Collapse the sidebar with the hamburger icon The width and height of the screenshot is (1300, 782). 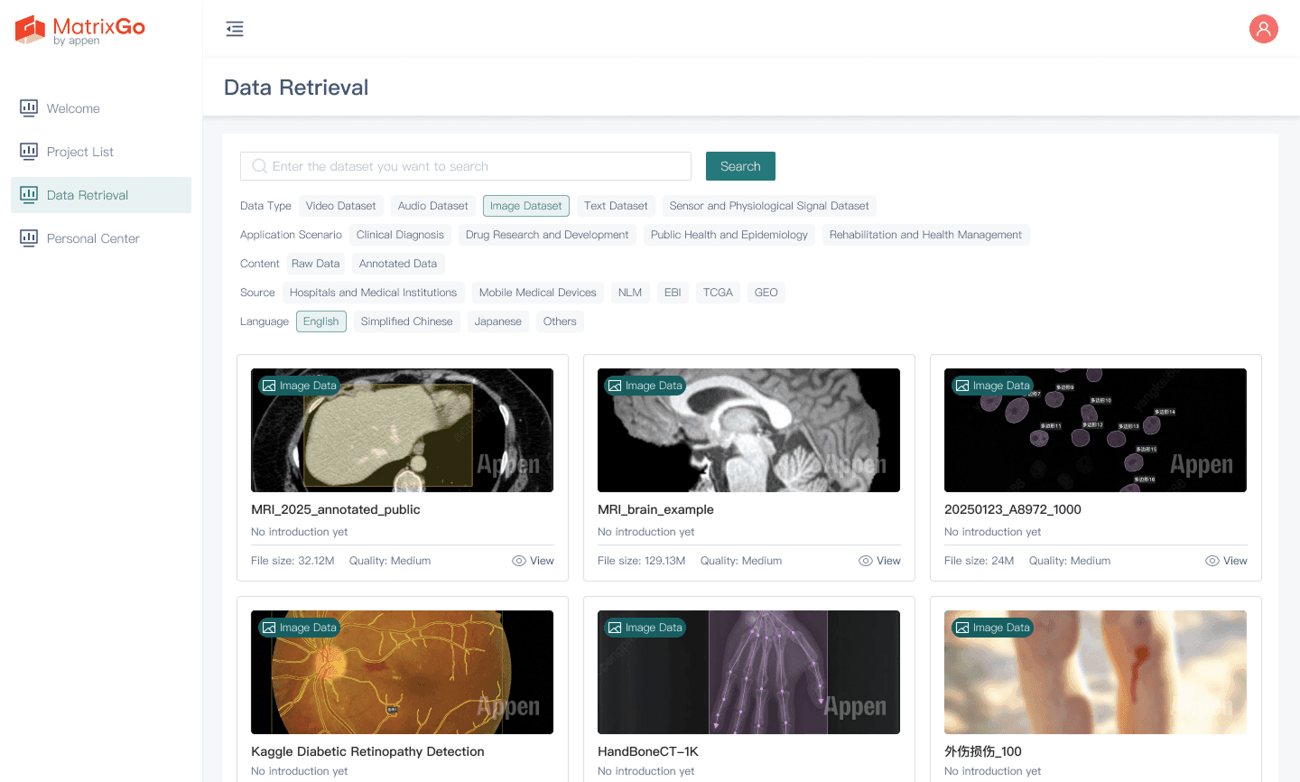click(235, 29)
